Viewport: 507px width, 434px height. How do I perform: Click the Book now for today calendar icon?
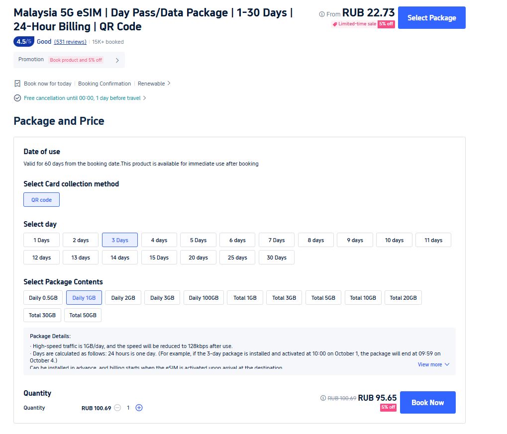pos(17,84)
